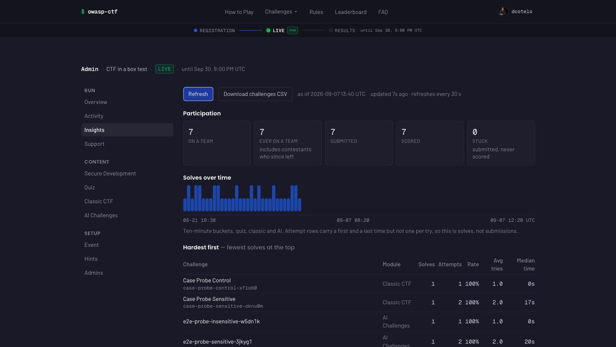This screenshot has height=347, width=616.
Task: Open the Hints setup page
Action: tap(127, 259)
